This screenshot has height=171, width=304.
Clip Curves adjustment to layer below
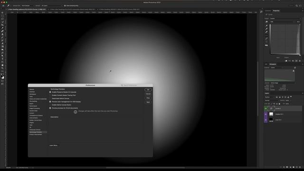[x=286, y=61]
